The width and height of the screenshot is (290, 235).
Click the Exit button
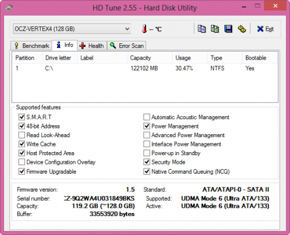(265, 29)
